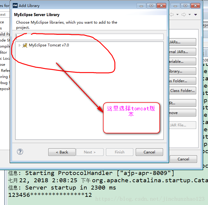
Task: Click the disabled Migrate JAR File... button
Action: click(x=182, y=125)
